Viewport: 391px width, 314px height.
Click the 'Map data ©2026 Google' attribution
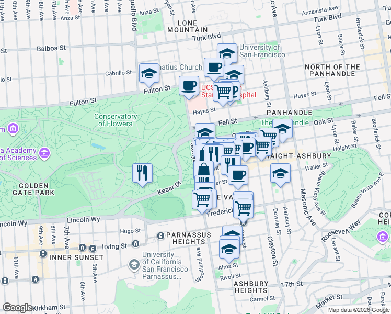coord(359,310)
